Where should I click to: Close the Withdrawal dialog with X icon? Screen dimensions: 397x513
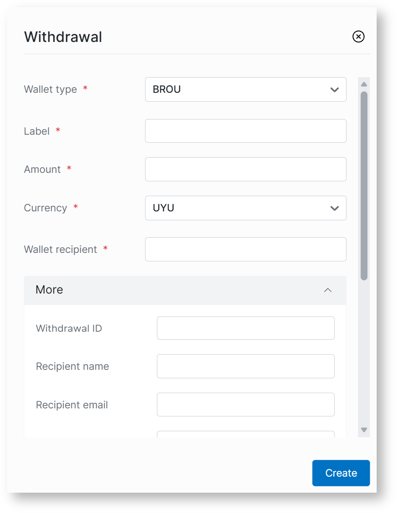point(358,37)
